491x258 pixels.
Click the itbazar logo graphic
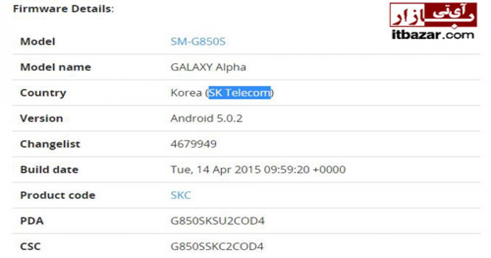pyautogui.click(x=433, y=15)
